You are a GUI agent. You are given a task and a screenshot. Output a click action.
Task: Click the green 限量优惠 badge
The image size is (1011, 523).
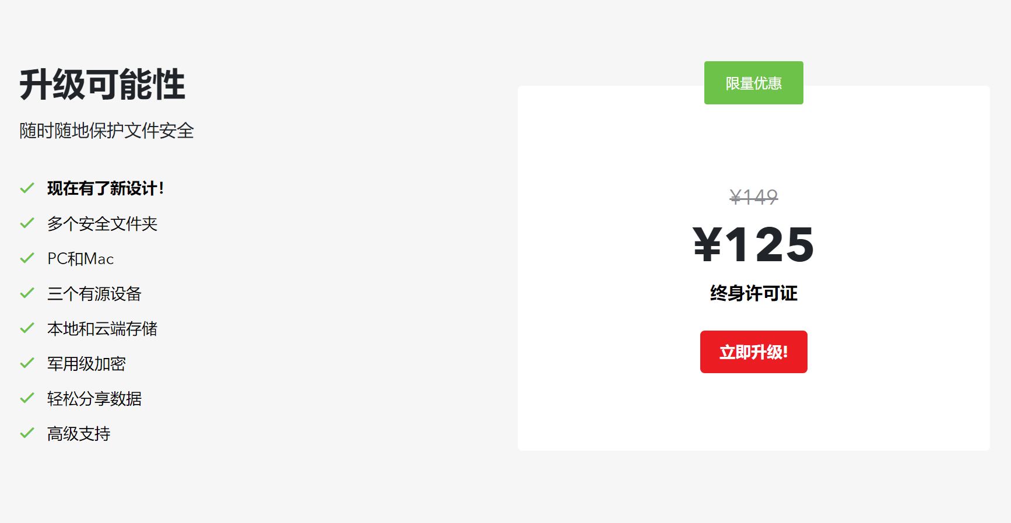tap(753, 83)
